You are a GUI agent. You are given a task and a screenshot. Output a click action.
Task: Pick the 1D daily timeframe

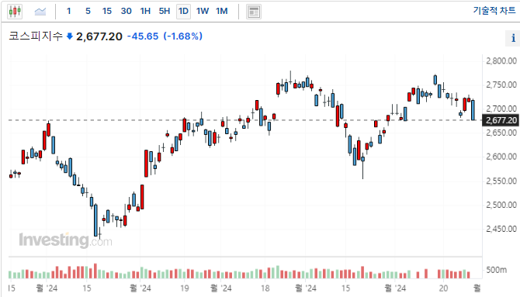point(183,12)
